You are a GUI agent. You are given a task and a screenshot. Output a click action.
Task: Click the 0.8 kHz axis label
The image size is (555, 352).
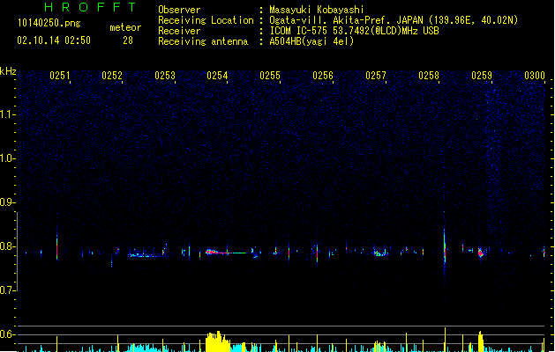[7, 246]
